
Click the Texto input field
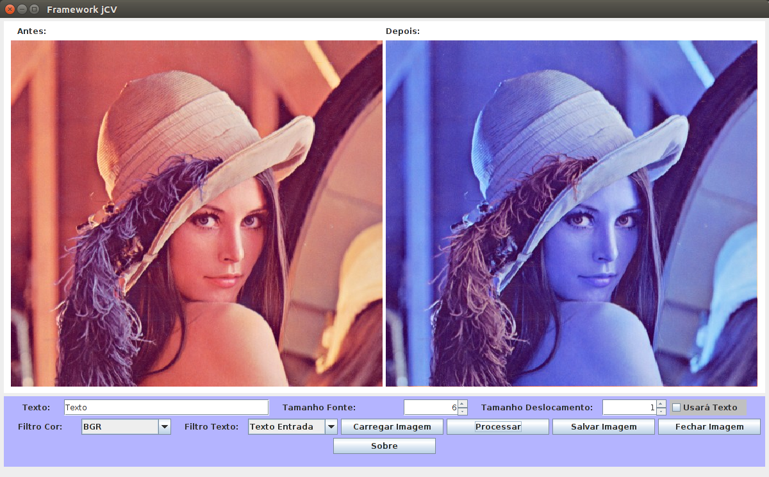166,407
